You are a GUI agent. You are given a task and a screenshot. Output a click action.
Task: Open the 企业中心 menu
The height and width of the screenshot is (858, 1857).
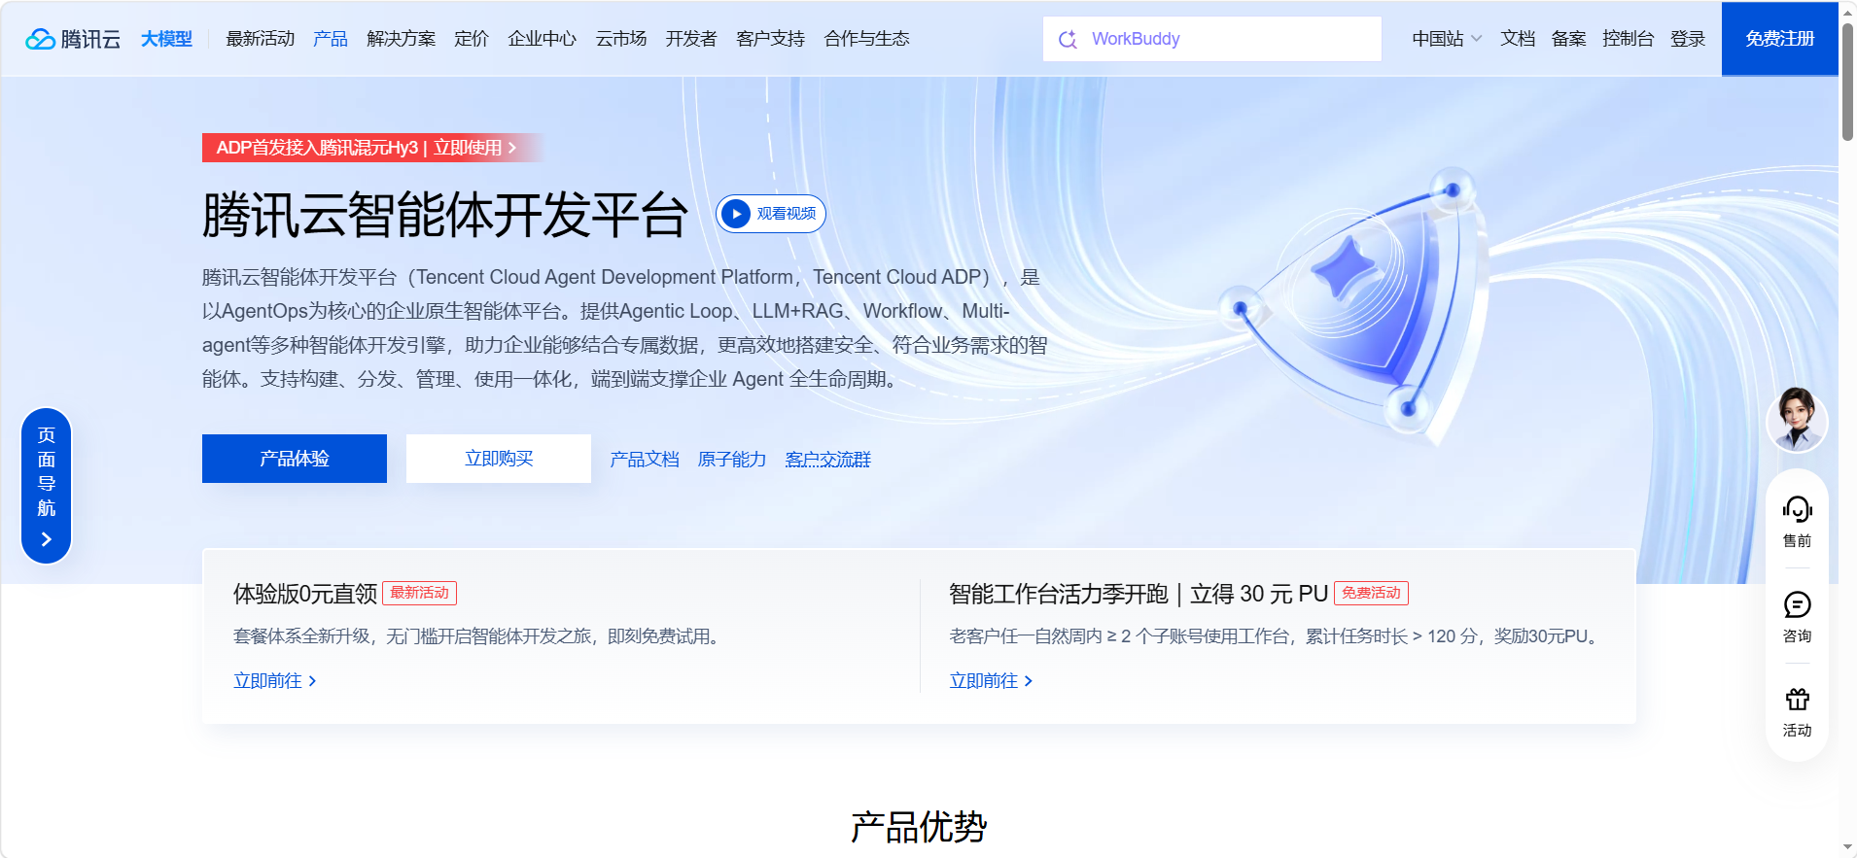pyautogui.click(x=542, y=39)
